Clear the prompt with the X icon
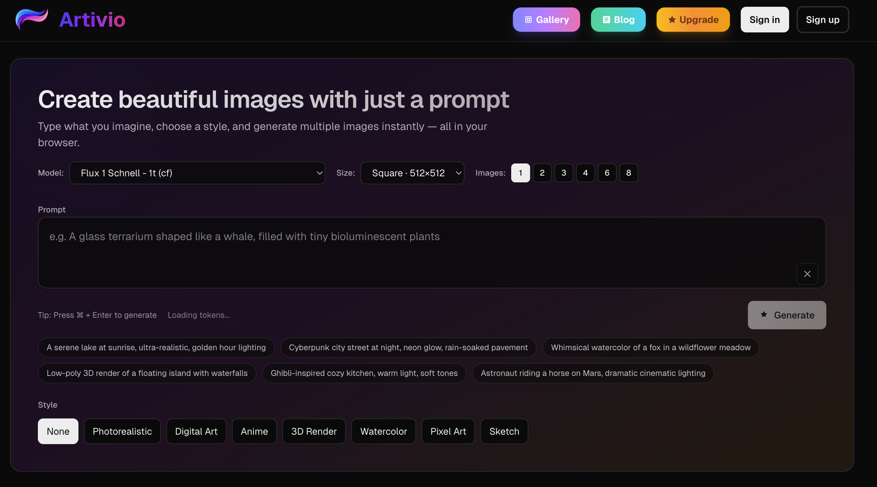 (x=807, y=274)
